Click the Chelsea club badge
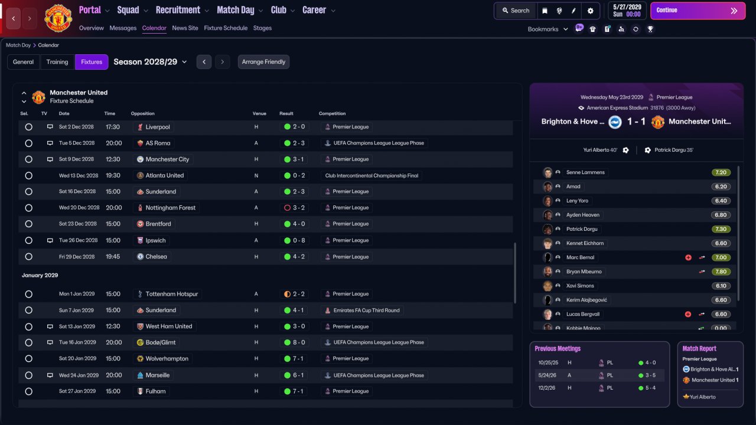The image size is (756, 425). (141, 257)
